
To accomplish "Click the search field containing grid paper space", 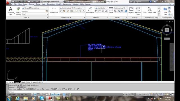I will point(117,2).
